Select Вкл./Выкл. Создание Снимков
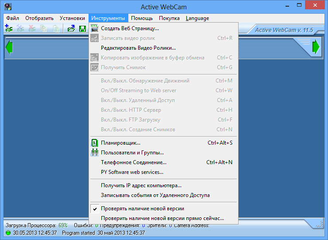Viewport: 328px width, 240px height. pos(164,130)
